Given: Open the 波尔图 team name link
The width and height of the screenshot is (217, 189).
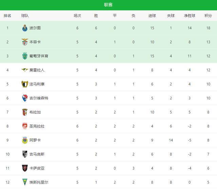Looking at the screenshot, I should (35, 28).
